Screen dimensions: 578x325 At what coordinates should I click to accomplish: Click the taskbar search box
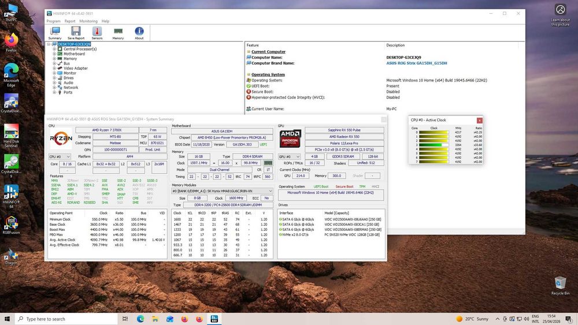(66, 319)
